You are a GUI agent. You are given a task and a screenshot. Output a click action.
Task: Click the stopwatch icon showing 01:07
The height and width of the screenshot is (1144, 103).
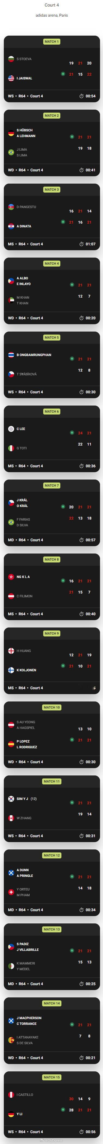pos(81,244)
